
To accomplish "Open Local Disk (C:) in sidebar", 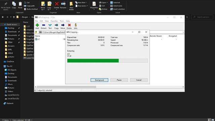I will tap(12, 95).
